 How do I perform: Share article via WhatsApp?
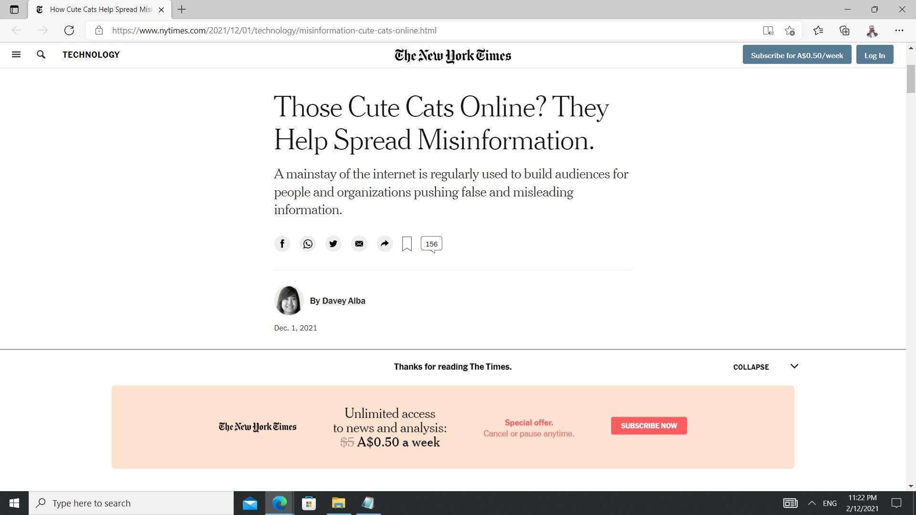[x=308, y=244]
